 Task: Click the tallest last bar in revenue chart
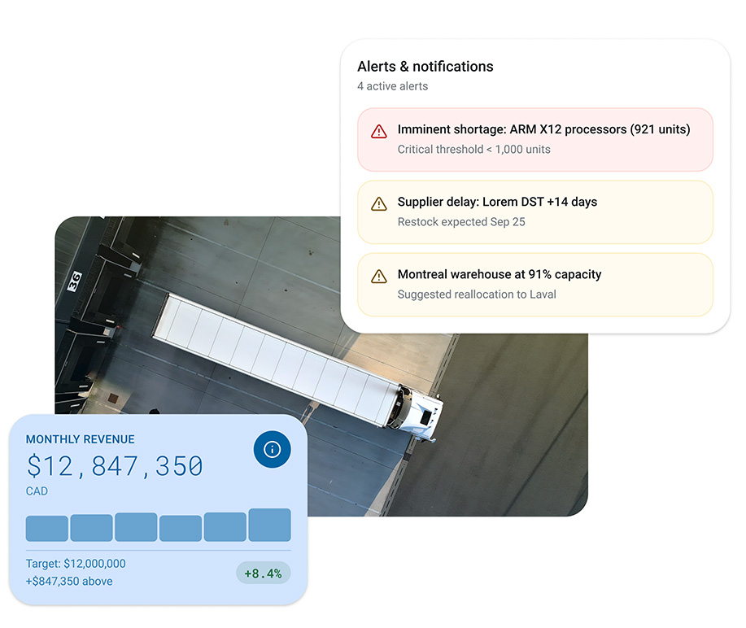270,525
